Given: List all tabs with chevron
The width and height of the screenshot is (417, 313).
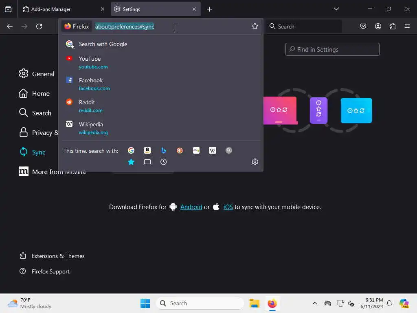Looking at the screenshot, I should point(336,9).
